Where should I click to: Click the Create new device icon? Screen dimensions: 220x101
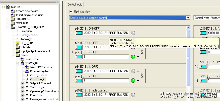(x=13, y=11)
